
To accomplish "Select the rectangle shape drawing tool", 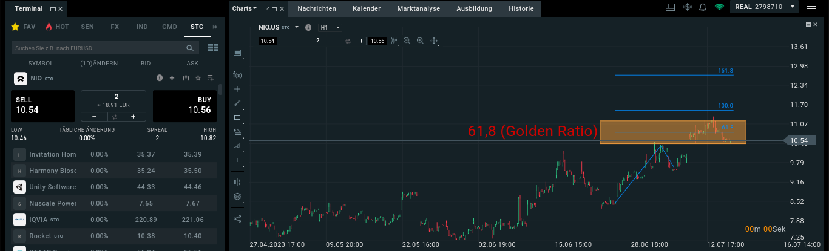I will pos(237,117).
